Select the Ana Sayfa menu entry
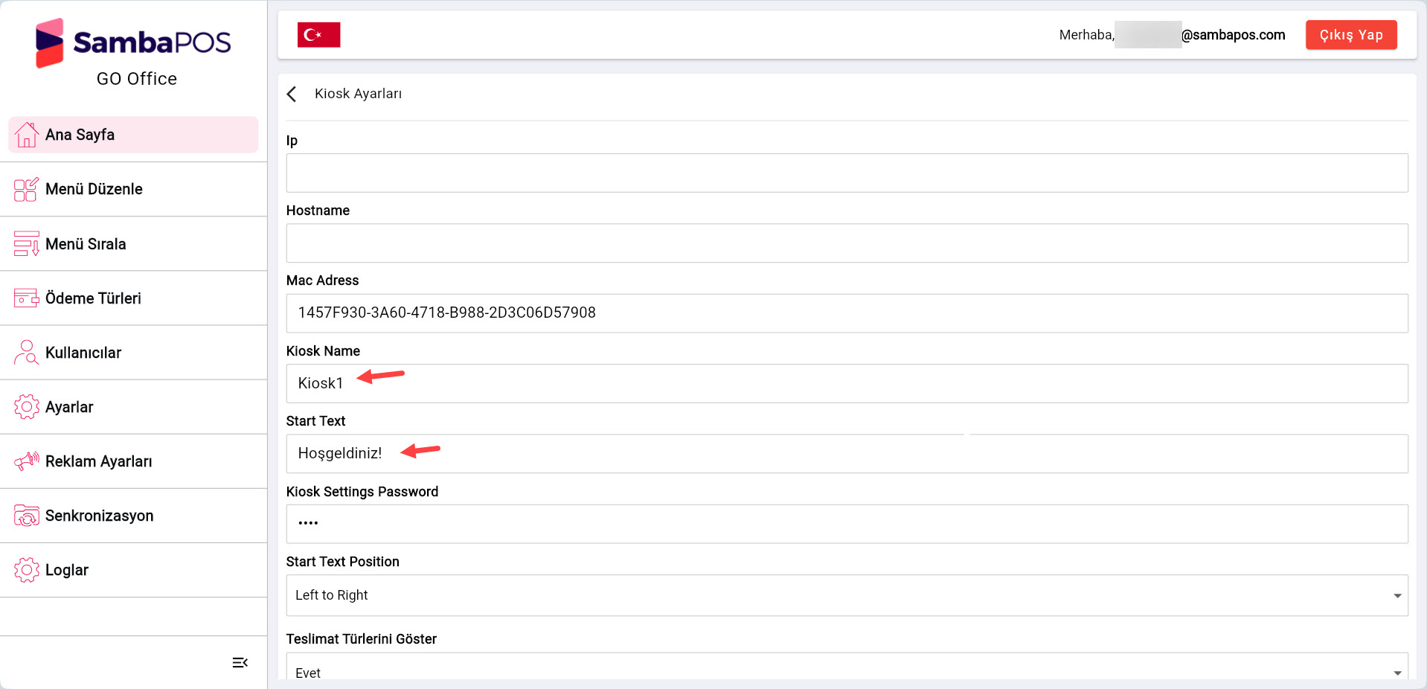1427x689 pixels. 80,135
